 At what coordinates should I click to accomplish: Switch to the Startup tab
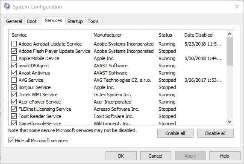pos(75,21)
